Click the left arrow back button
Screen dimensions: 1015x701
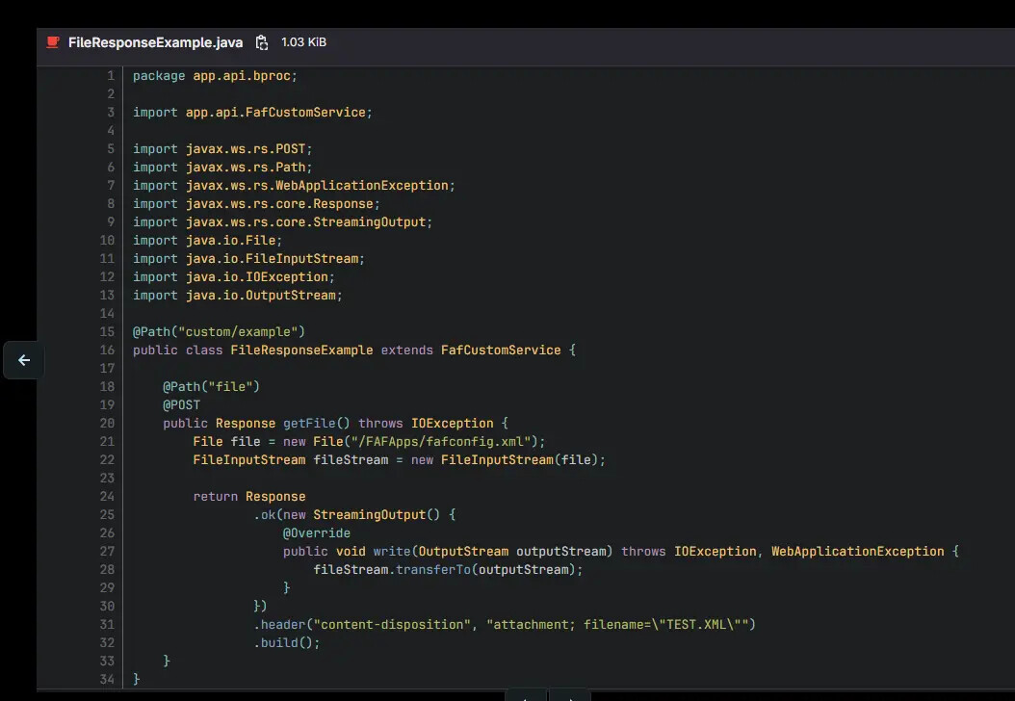click(24, 360)
